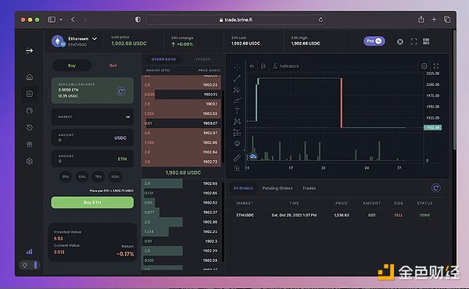The image size is (469, 289).
Task: Refresh the available balance
Action: pos(120,91)
